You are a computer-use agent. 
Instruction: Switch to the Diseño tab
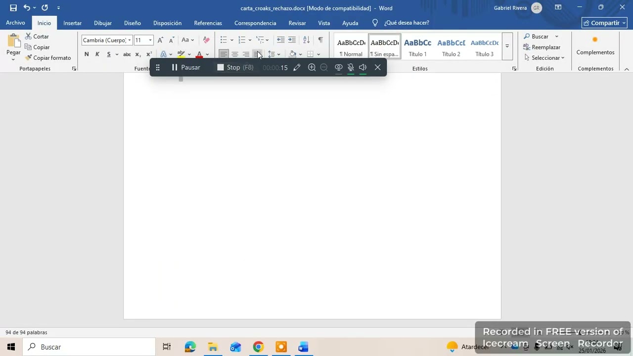coord(132,23)
